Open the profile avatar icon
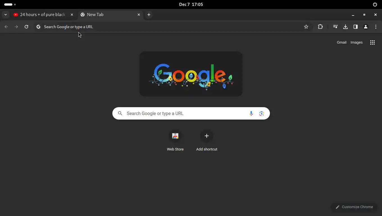This screenshot has width=382, height=216. coord(366,27)
